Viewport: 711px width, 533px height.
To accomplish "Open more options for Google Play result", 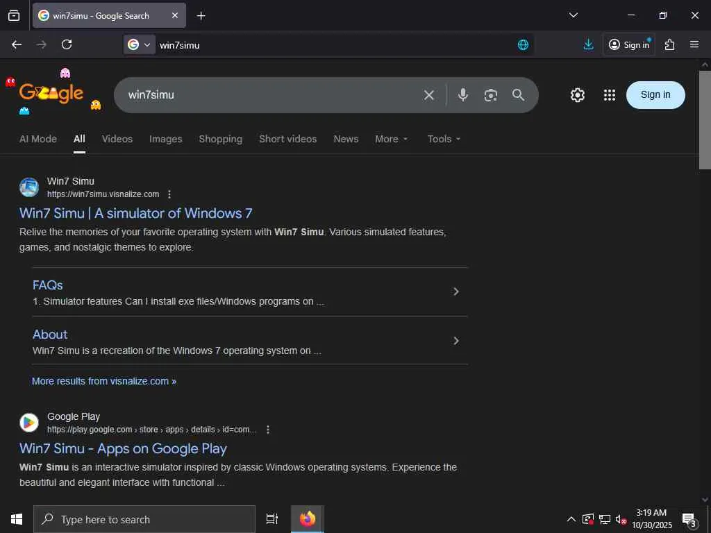I will 268,429.
